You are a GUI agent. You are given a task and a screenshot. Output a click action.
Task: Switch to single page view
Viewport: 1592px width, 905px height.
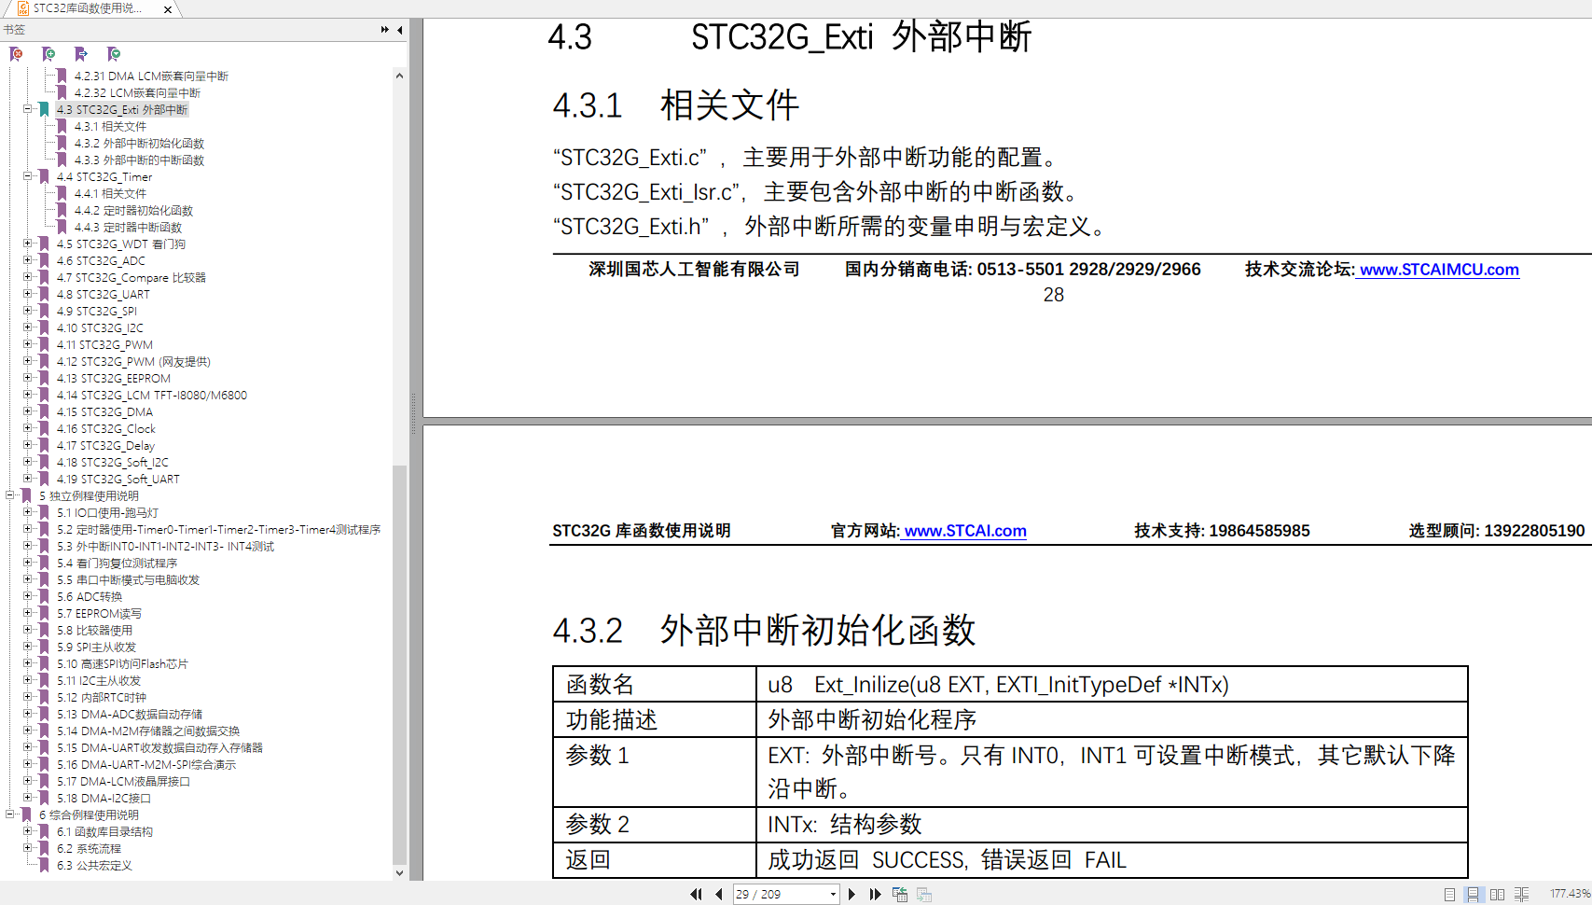tap(1449, 894)
